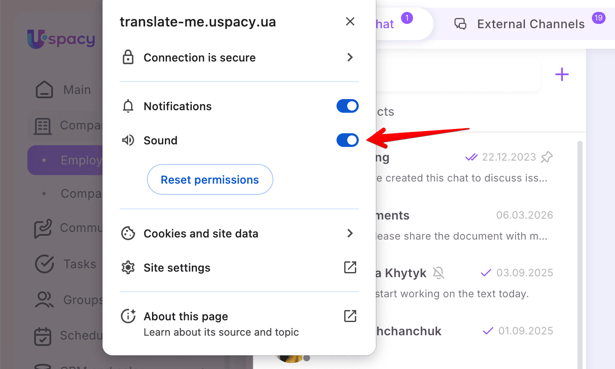Click the 19 badge on External Channels

click(x=598, y=18)
